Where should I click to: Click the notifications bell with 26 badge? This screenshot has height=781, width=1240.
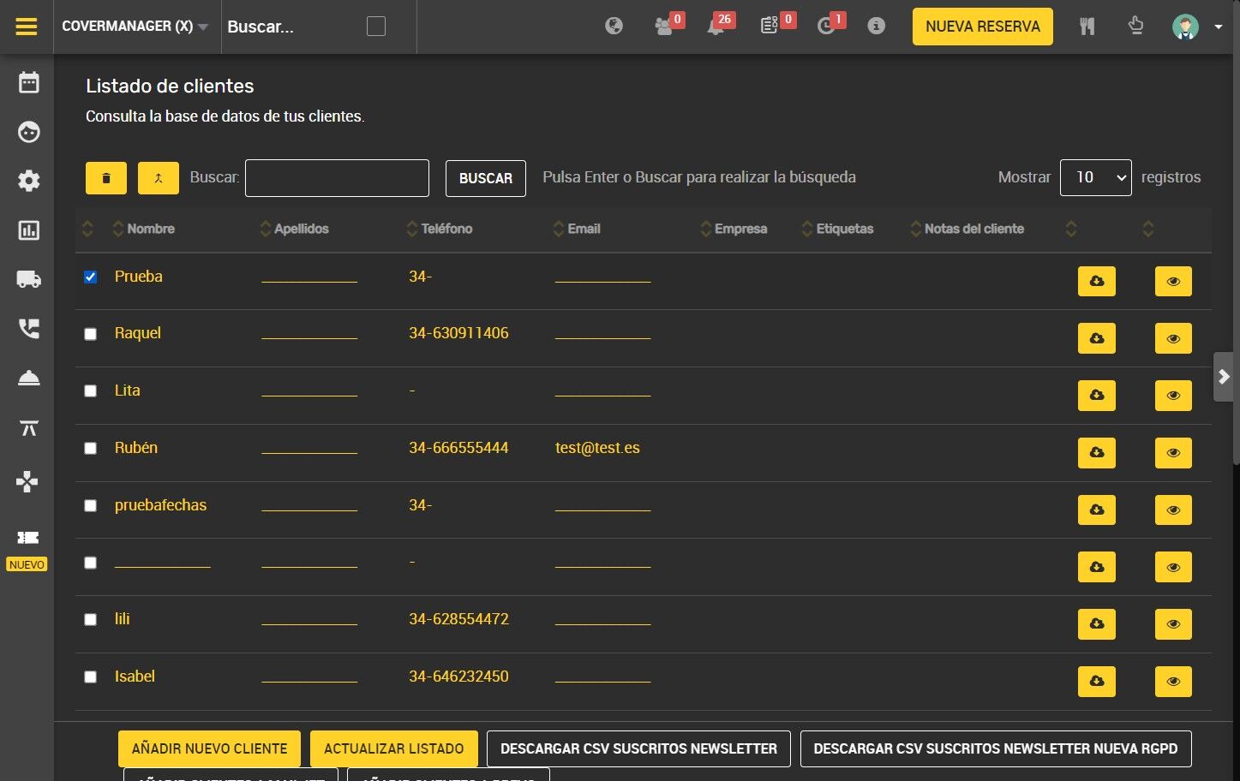pos(716,27)
